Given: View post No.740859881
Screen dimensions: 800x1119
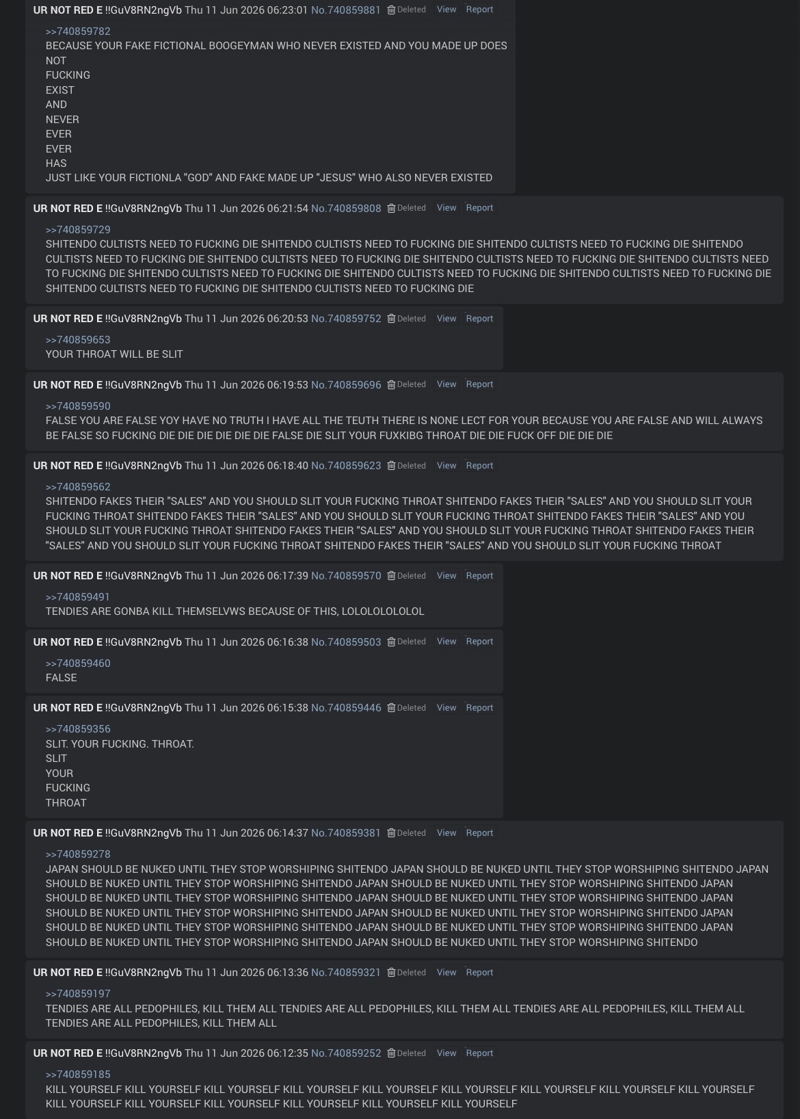Looking at the screenshot, I should coord(446,10).
